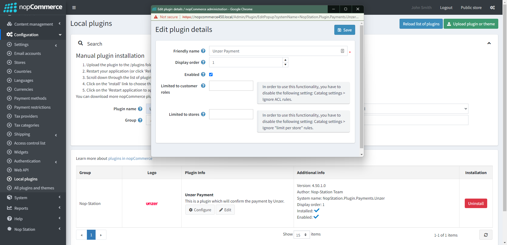Open Languages in sidebar

(x=24, y=80)
